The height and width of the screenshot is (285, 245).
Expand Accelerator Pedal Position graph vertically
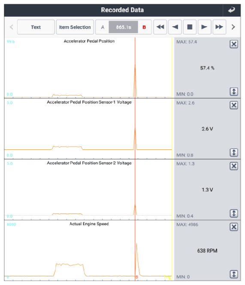(x=234, y=91)
